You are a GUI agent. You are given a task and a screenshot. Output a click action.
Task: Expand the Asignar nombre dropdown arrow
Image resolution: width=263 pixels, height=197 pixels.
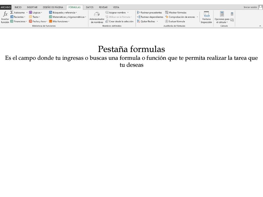pos(128,13)
